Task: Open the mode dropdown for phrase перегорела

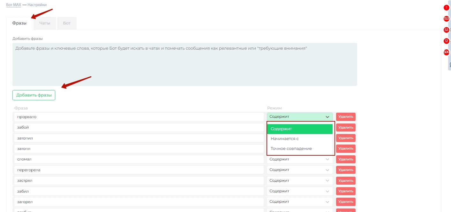Action: [x=299, y=170]
